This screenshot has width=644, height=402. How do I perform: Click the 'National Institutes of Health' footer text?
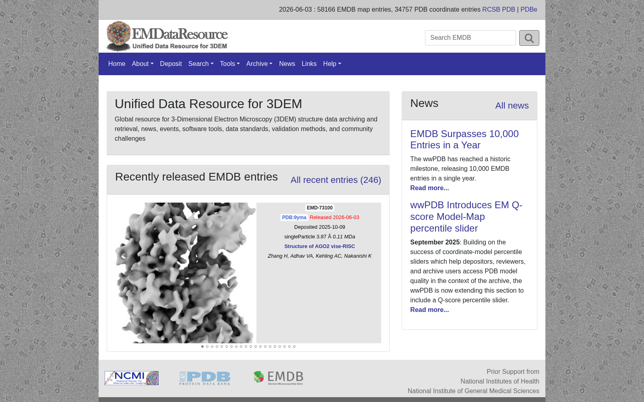pos(500,381)
